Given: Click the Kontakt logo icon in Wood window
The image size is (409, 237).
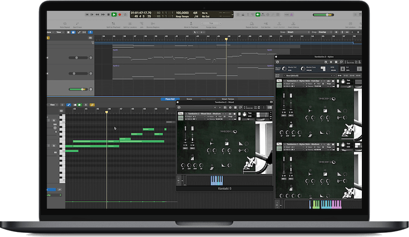Looking at the screenshot, I should (x=179, y=107).
